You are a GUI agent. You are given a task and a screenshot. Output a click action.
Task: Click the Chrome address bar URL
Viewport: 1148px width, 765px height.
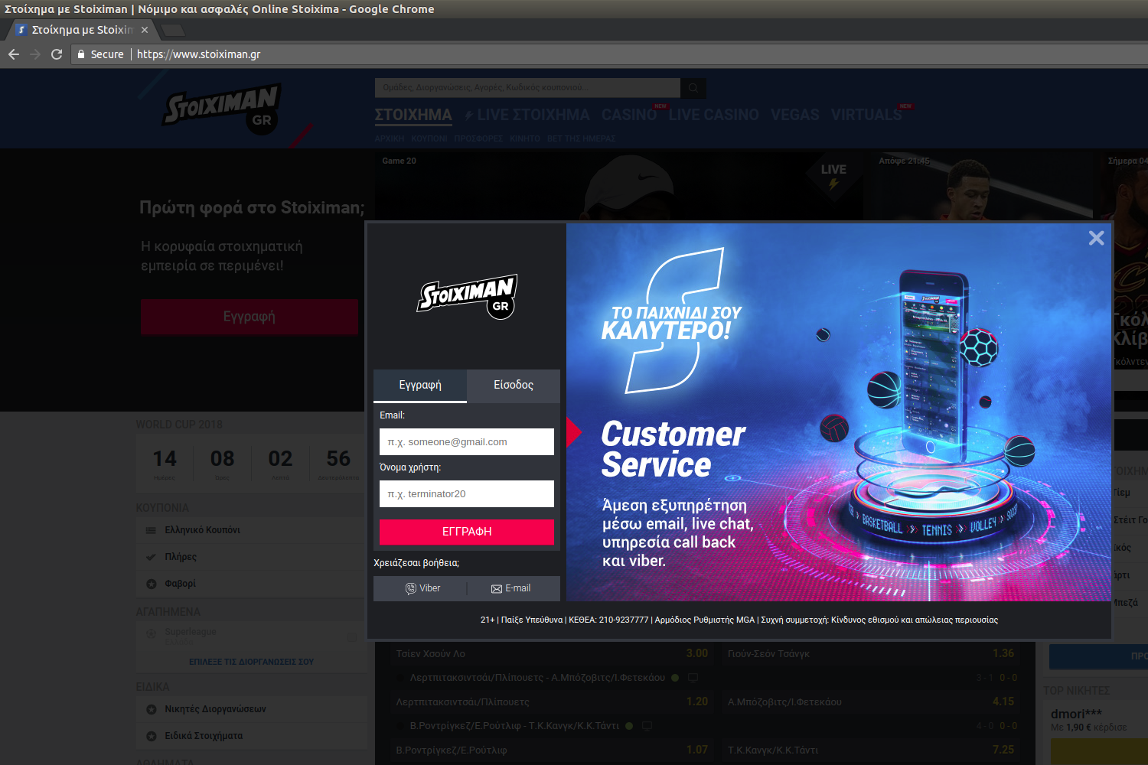coord(199,54)
